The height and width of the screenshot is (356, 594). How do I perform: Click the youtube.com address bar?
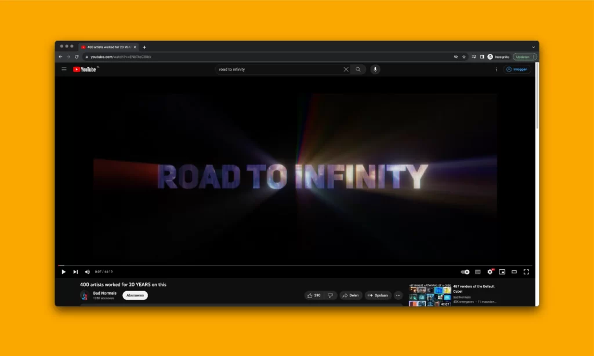[x=265, y=57]
